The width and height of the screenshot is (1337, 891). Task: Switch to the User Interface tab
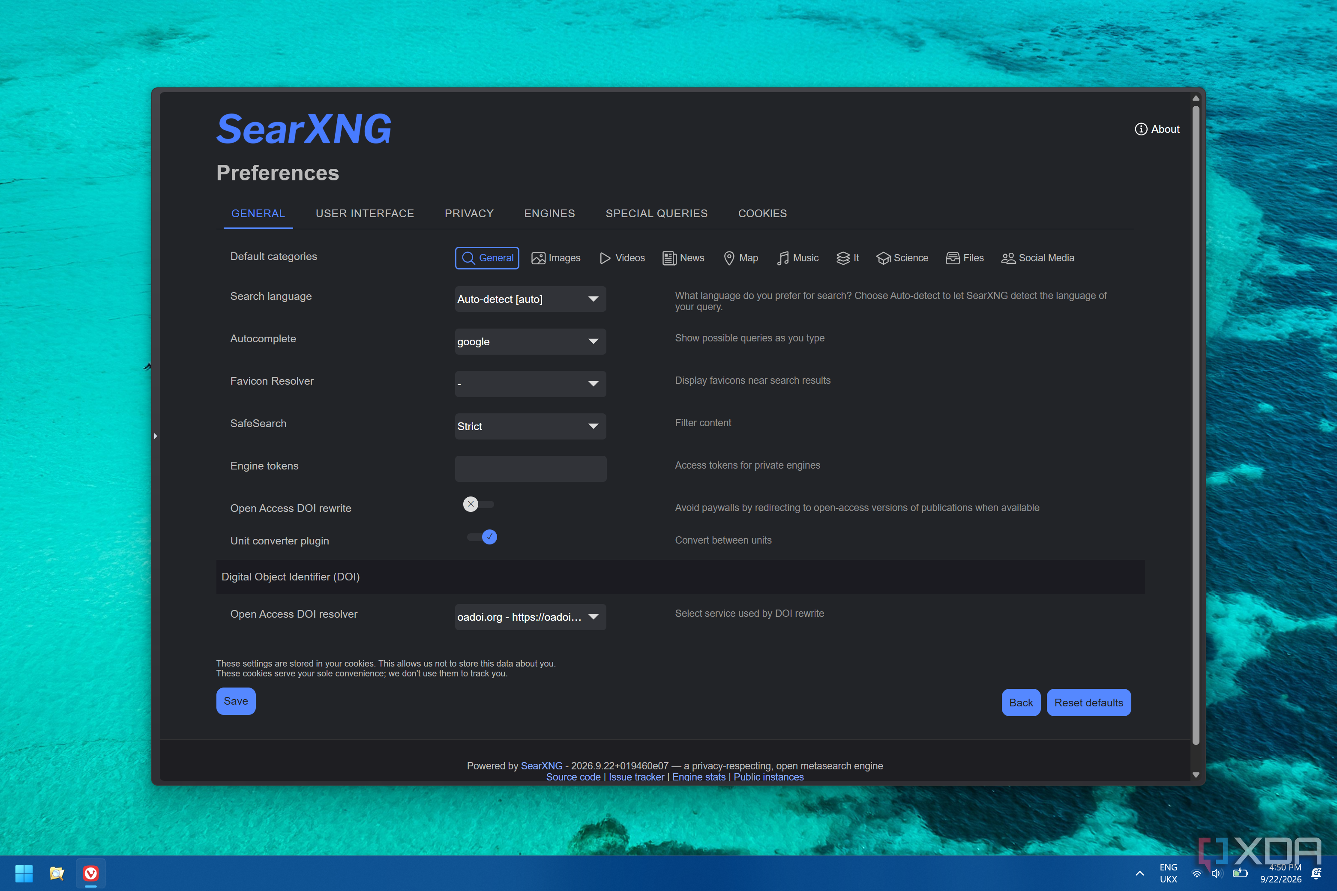point(365,213)
